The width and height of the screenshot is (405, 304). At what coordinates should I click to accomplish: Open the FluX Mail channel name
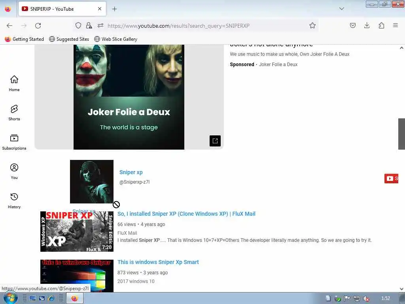point(127,233)
